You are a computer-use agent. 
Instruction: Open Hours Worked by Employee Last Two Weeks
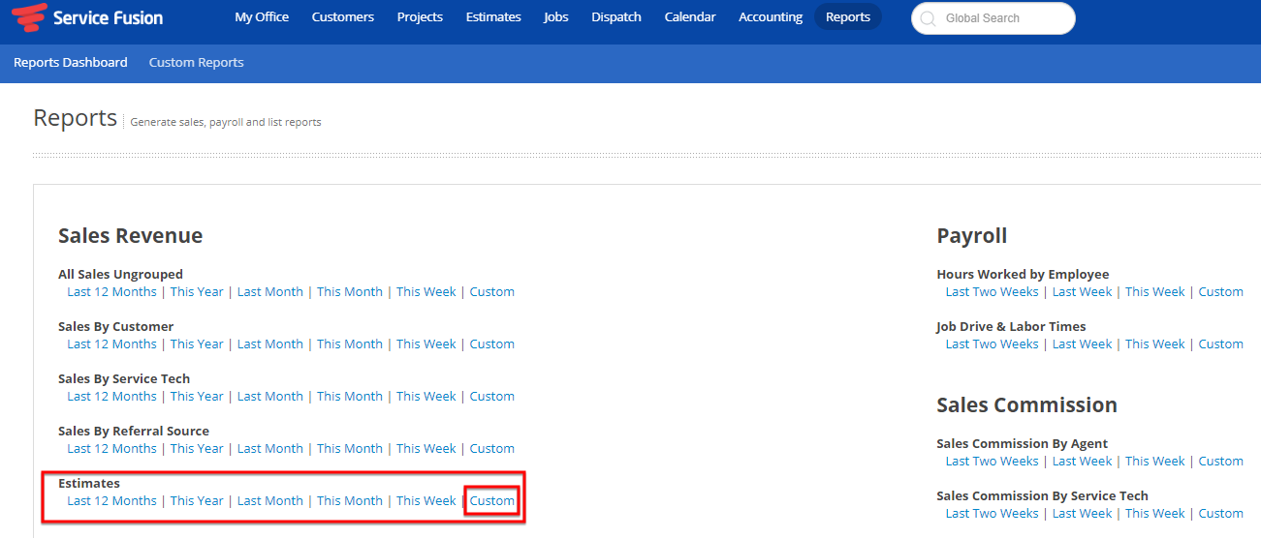(992, 292)
